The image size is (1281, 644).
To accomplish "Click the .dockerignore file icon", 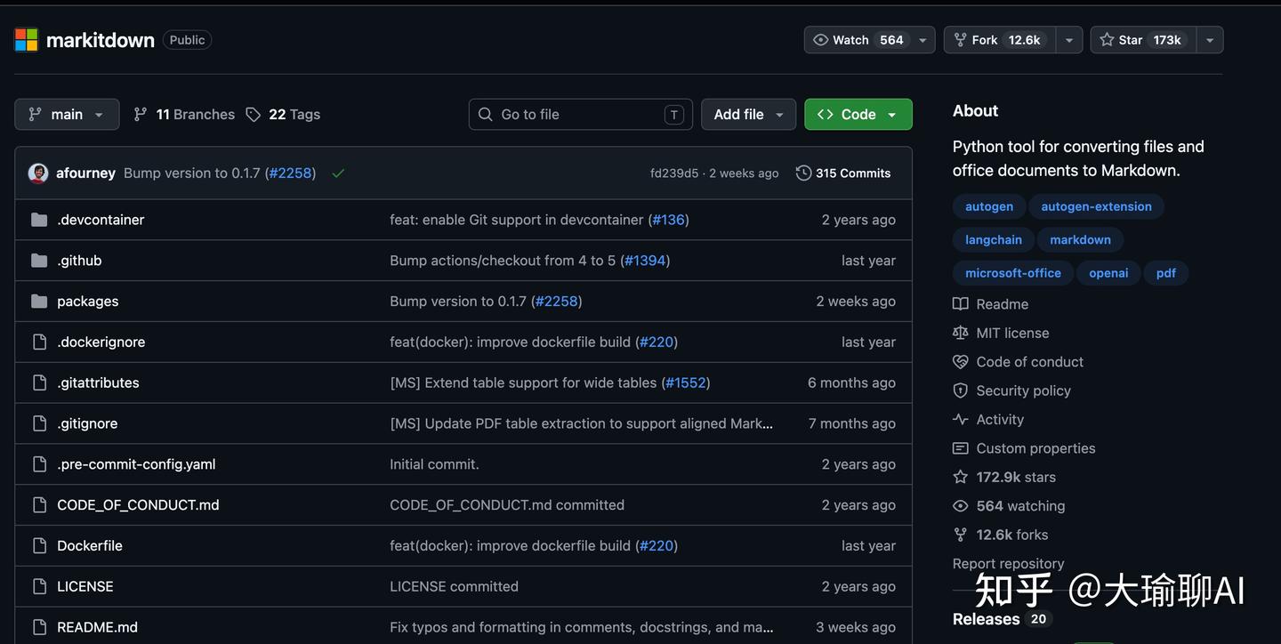I will point(39,342).
